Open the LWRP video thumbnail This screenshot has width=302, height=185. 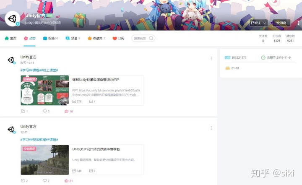click(x=45, y=90)
